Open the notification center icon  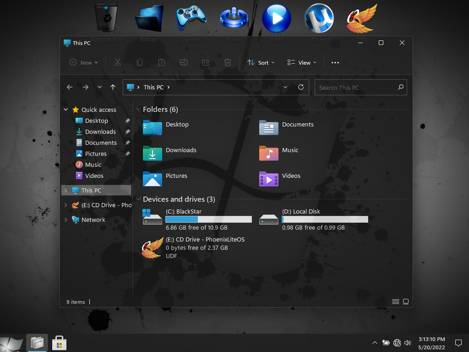(x=458, y=343)
